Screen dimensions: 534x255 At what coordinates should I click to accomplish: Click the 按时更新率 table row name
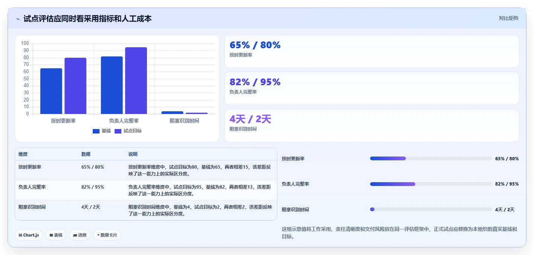point(30,167)
